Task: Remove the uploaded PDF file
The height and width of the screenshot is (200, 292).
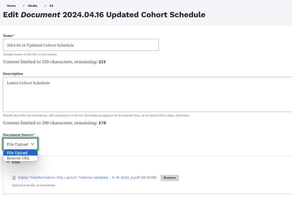Action: click(x=169, y=178)
